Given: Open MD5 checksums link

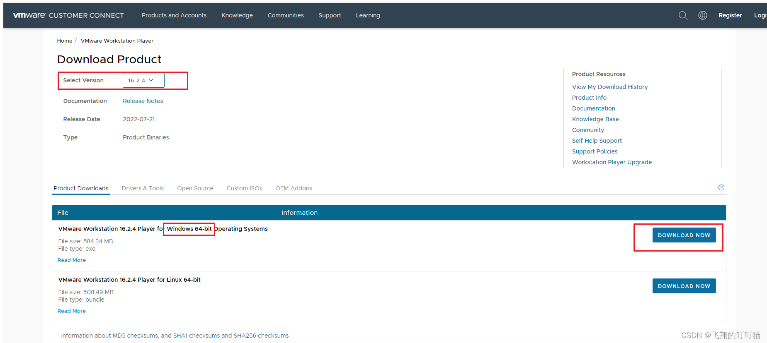Looking at the screenshot, I should tap(135, 336).
